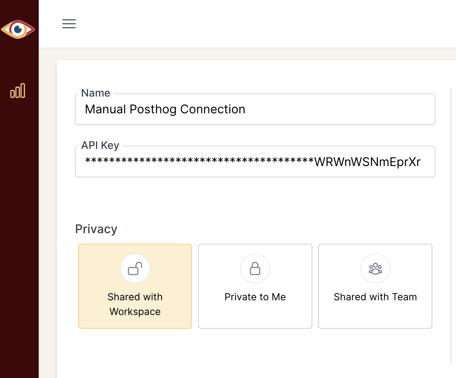456x378 pixels.
Task: Click the closed lock icon on Private to Me
Action: tap(255, 268)
